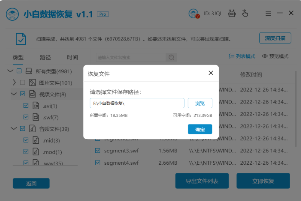Uncheck the video files checkbox
The height and width of the screenshot is (201, 301).
23,94
